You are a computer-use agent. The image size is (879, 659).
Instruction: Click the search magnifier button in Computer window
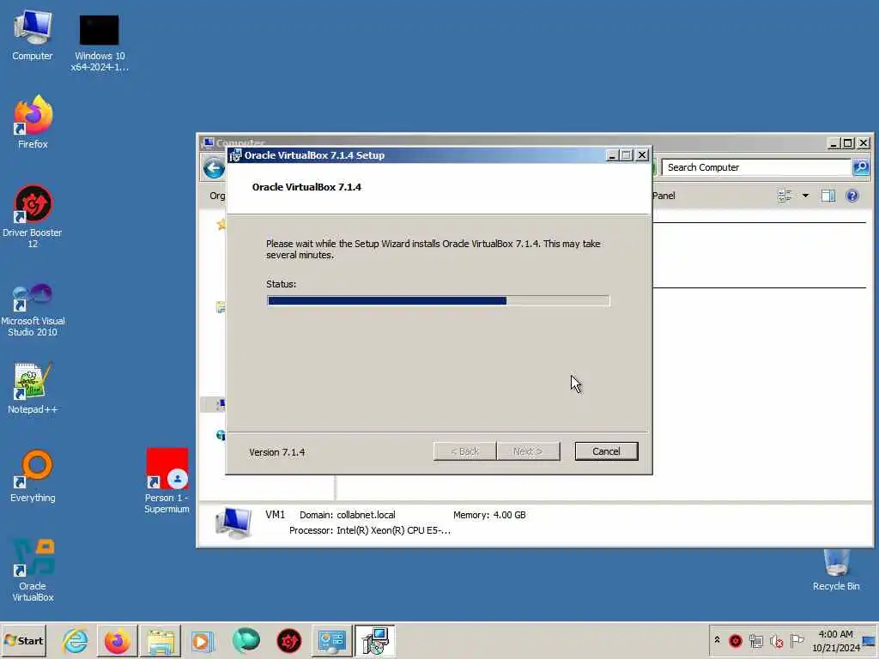[x=860, y=167]
